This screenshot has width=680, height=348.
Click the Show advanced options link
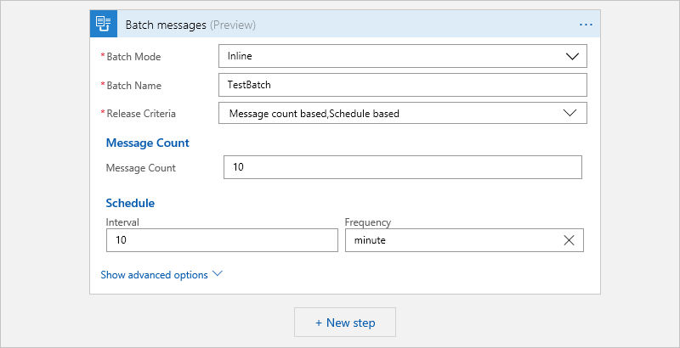pos(155,275)
